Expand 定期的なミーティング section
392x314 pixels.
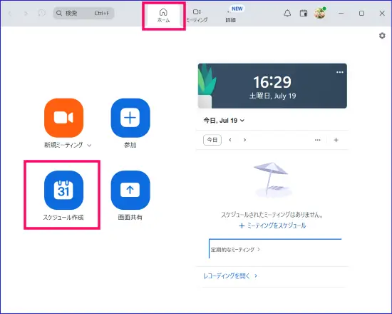pos(235,250)
